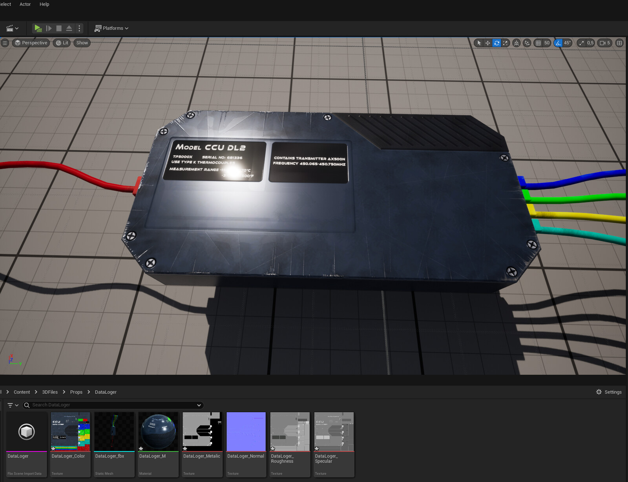Screen dimensions: 628x482
Task: Open the scale snap value 0,5 dropdown
Action: coord(590,43)
